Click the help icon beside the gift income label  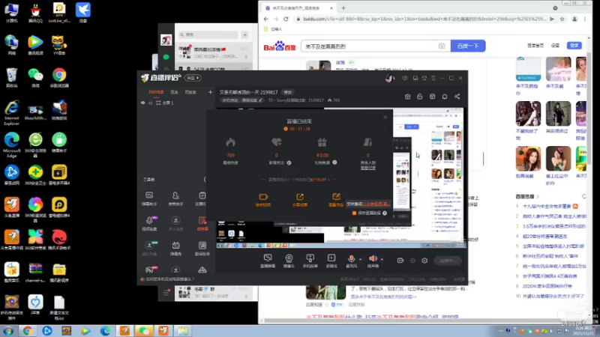tap(334, 163)
